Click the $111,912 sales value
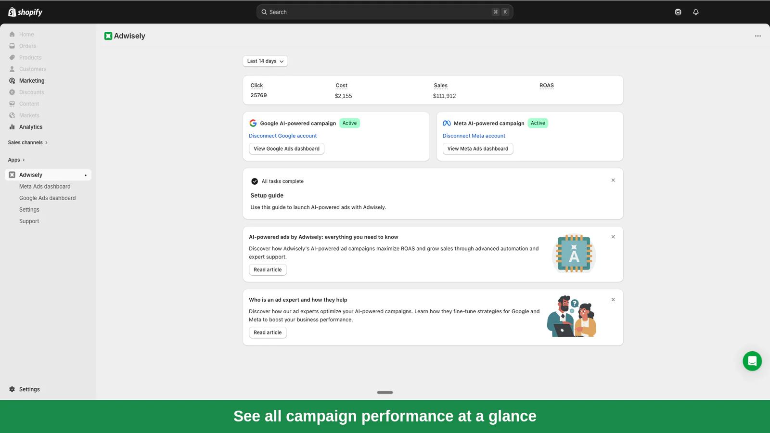770x433 pixels. pos(444,96)
